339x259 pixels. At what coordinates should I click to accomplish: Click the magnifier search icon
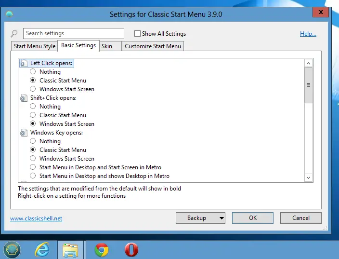pyautogui.click(x=14, y=34)
